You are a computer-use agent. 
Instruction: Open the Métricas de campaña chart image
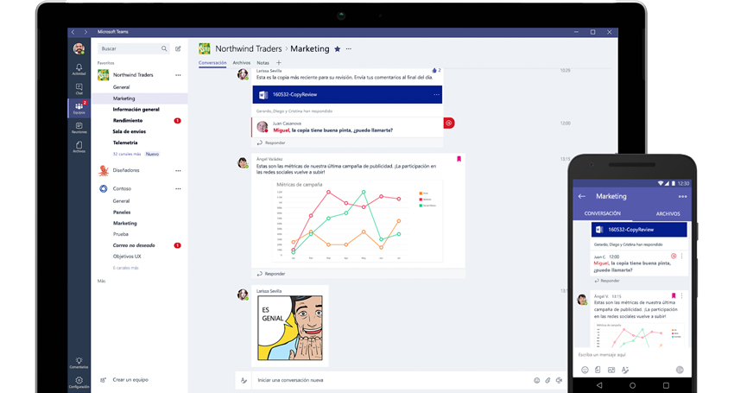(x=358, y=221)
